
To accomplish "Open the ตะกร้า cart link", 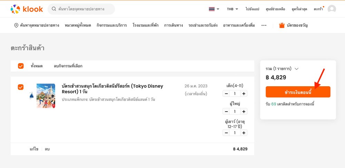I will click(x=318, y=9).
